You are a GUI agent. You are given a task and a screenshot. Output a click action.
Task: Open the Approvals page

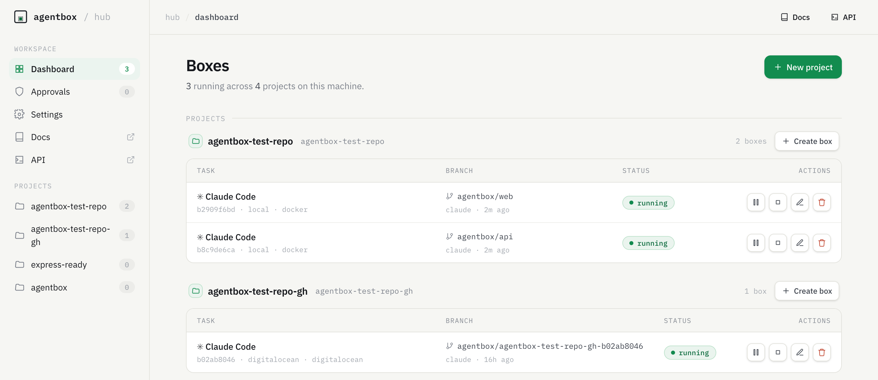click(74, 92)
